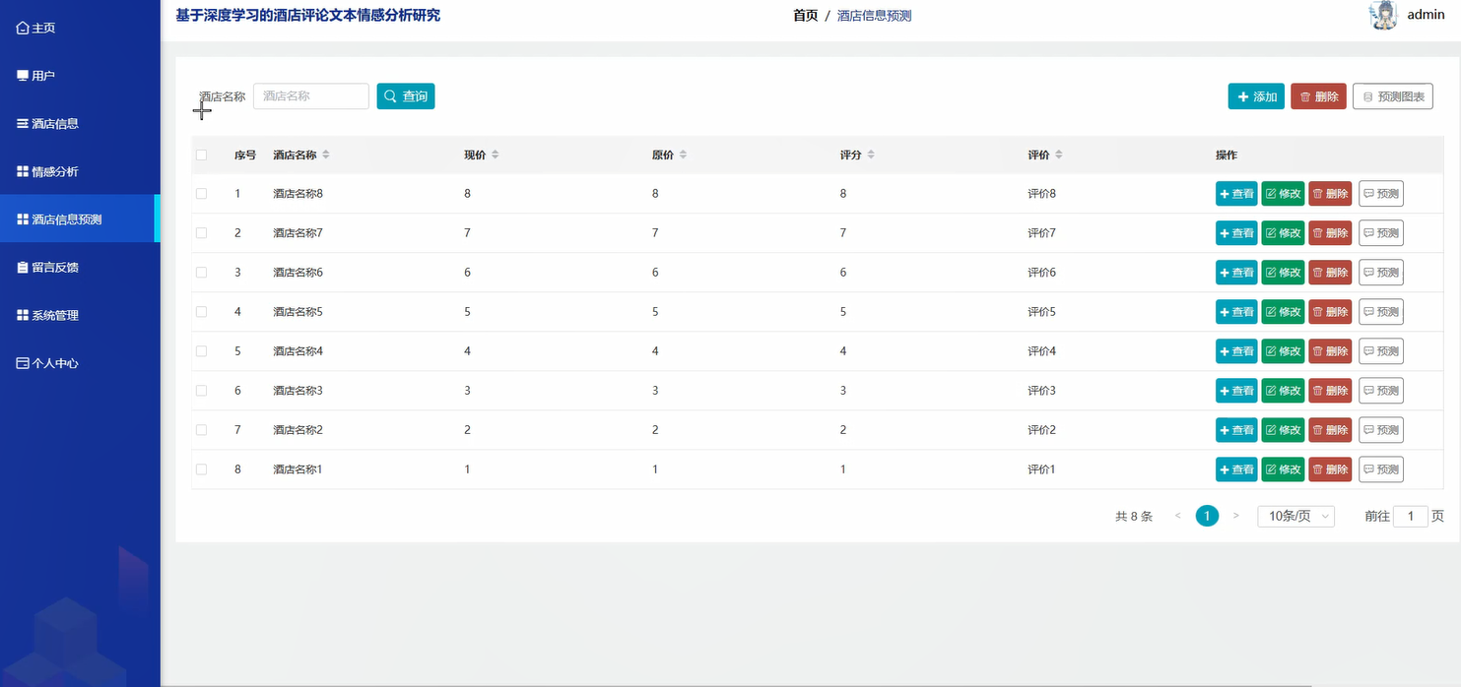Click the 添加 add button
Screen dimensions: 1461x687
coord(1256,96)
